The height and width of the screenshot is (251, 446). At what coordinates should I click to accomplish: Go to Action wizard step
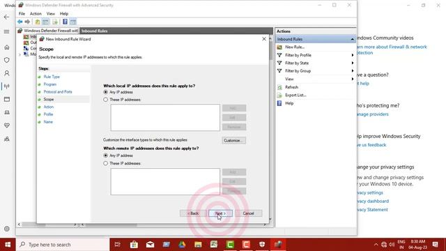pyautogui.click(x=48, y=107)
